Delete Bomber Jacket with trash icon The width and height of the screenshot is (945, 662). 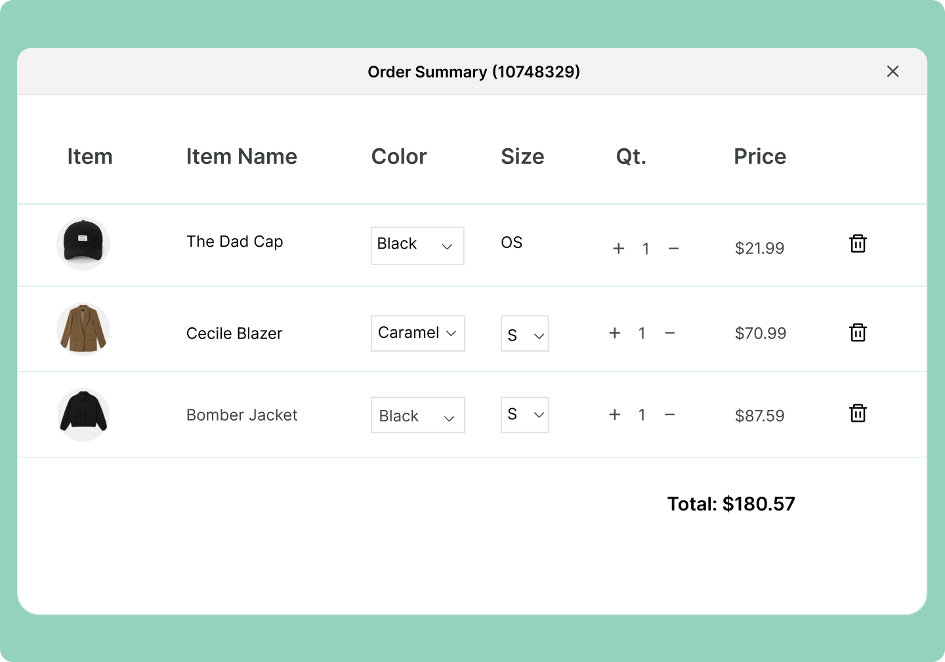click(858, 413)
